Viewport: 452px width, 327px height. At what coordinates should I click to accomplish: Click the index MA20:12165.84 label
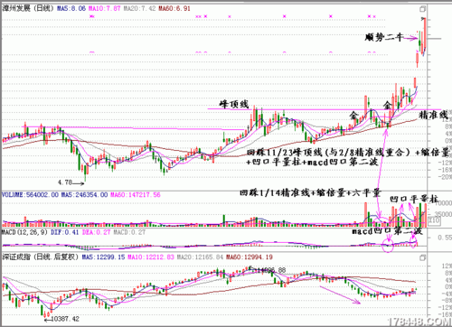(x=200, y=257)
